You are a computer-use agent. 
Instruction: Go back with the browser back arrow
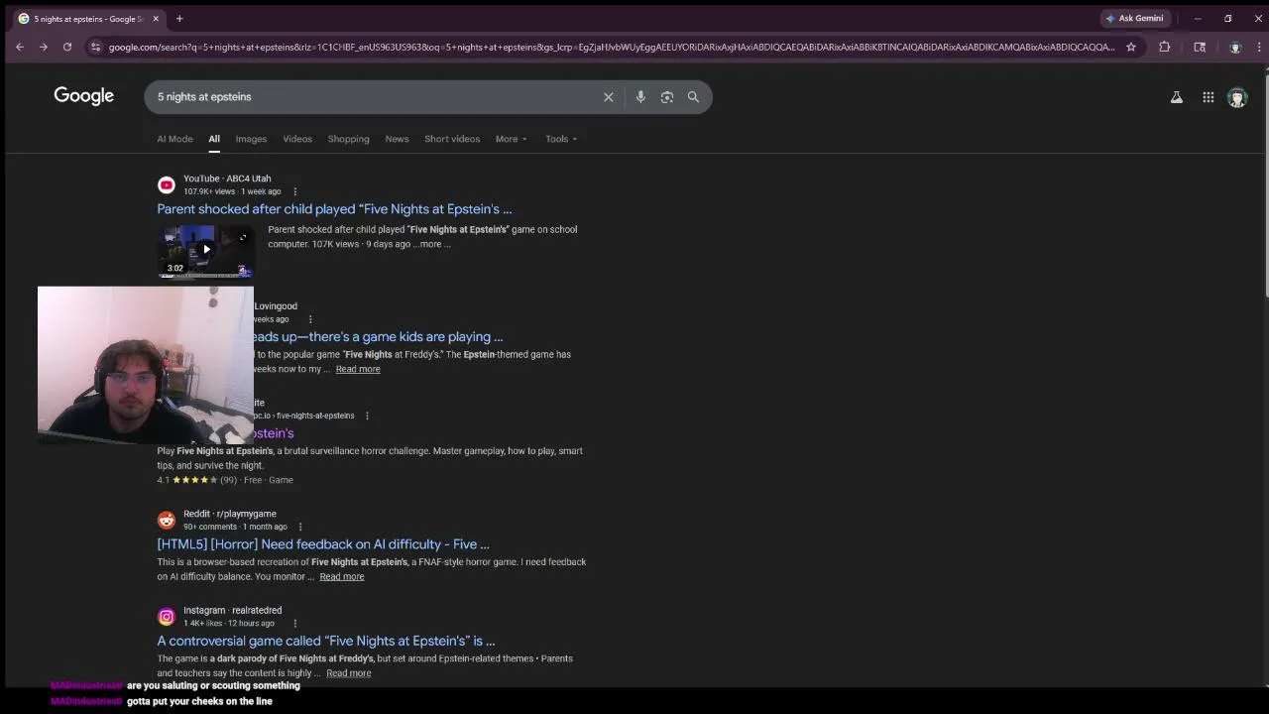tap(20, 47)
